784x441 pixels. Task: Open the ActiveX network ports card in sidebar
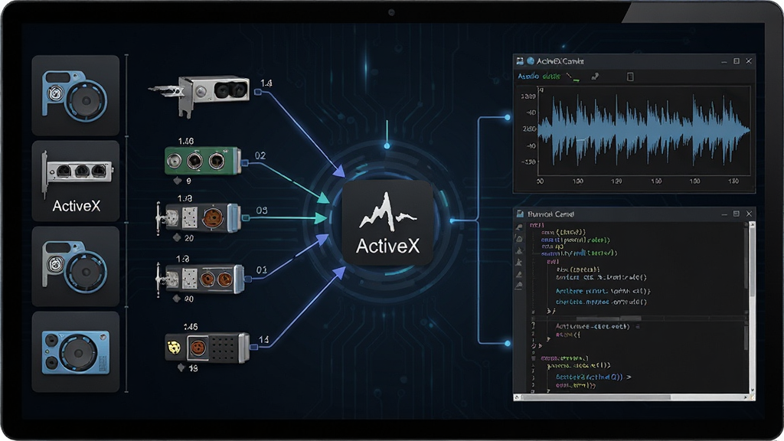click(x=76, y=181)
